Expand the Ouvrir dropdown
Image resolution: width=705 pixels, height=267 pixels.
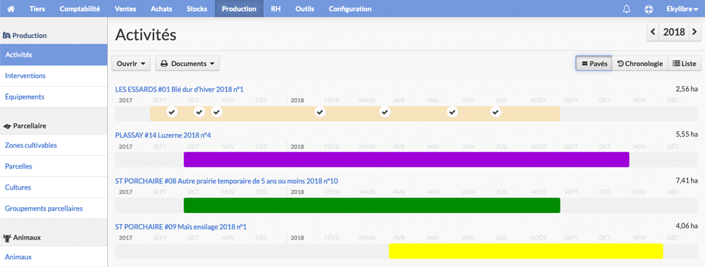[x=131, y=64]
